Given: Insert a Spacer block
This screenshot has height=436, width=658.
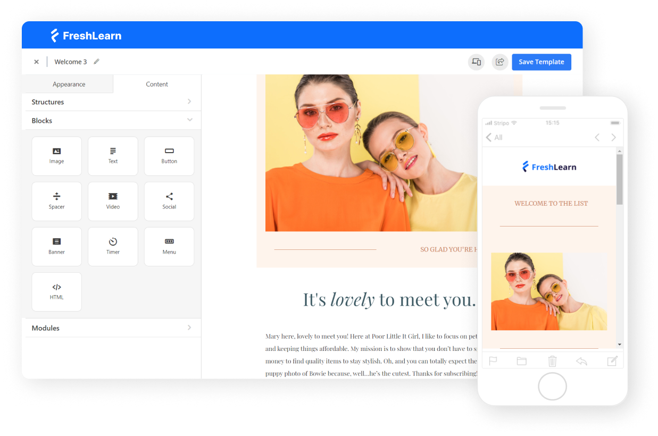Looking at the screenshot, I should pyautogui.click(x=57, y=201).
